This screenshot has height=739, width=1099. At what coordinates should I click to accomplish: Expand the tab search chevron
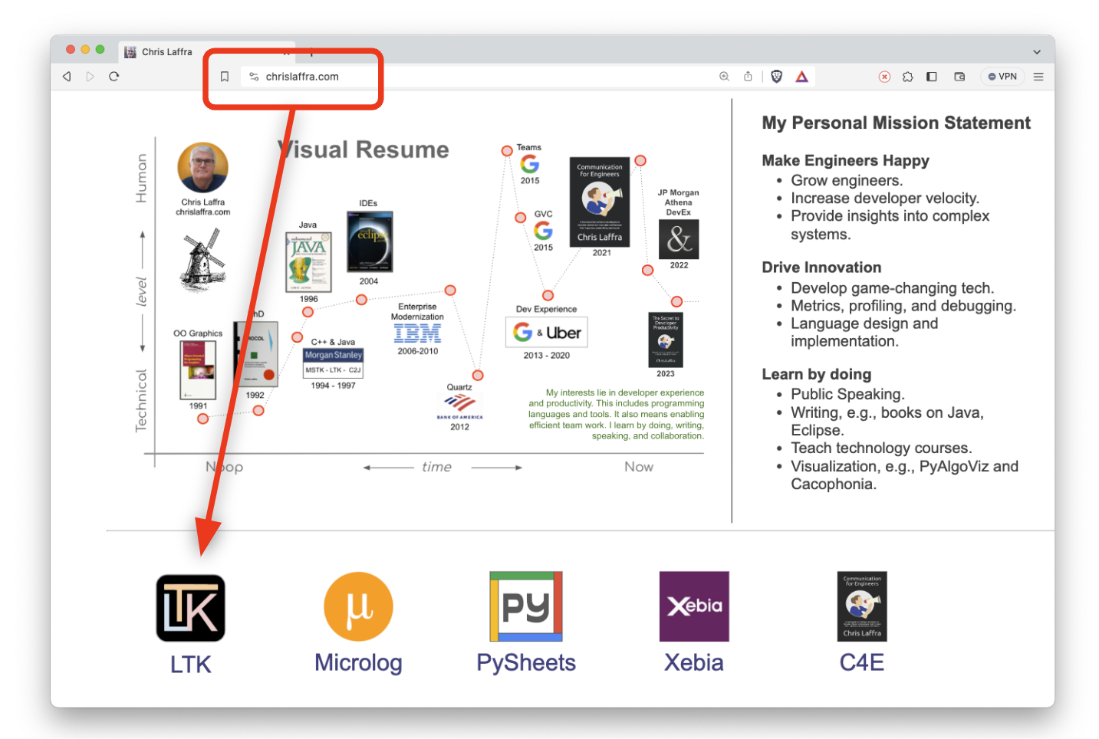(x=1037, y=52)
